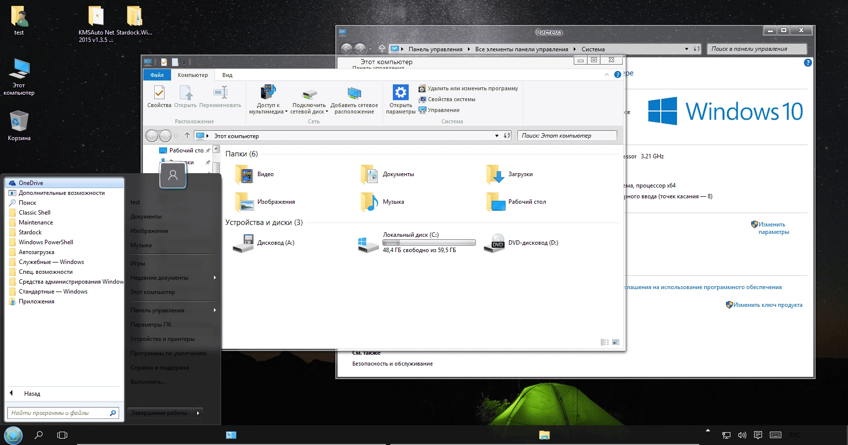This screenshot has height=445, width=848.
Task: Open the Документы folder
Action: pos(387,174)
